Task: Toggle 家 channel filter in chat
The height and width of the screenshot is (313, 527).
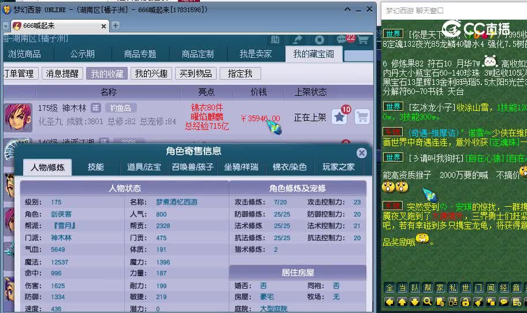Action: pos(440,288)
